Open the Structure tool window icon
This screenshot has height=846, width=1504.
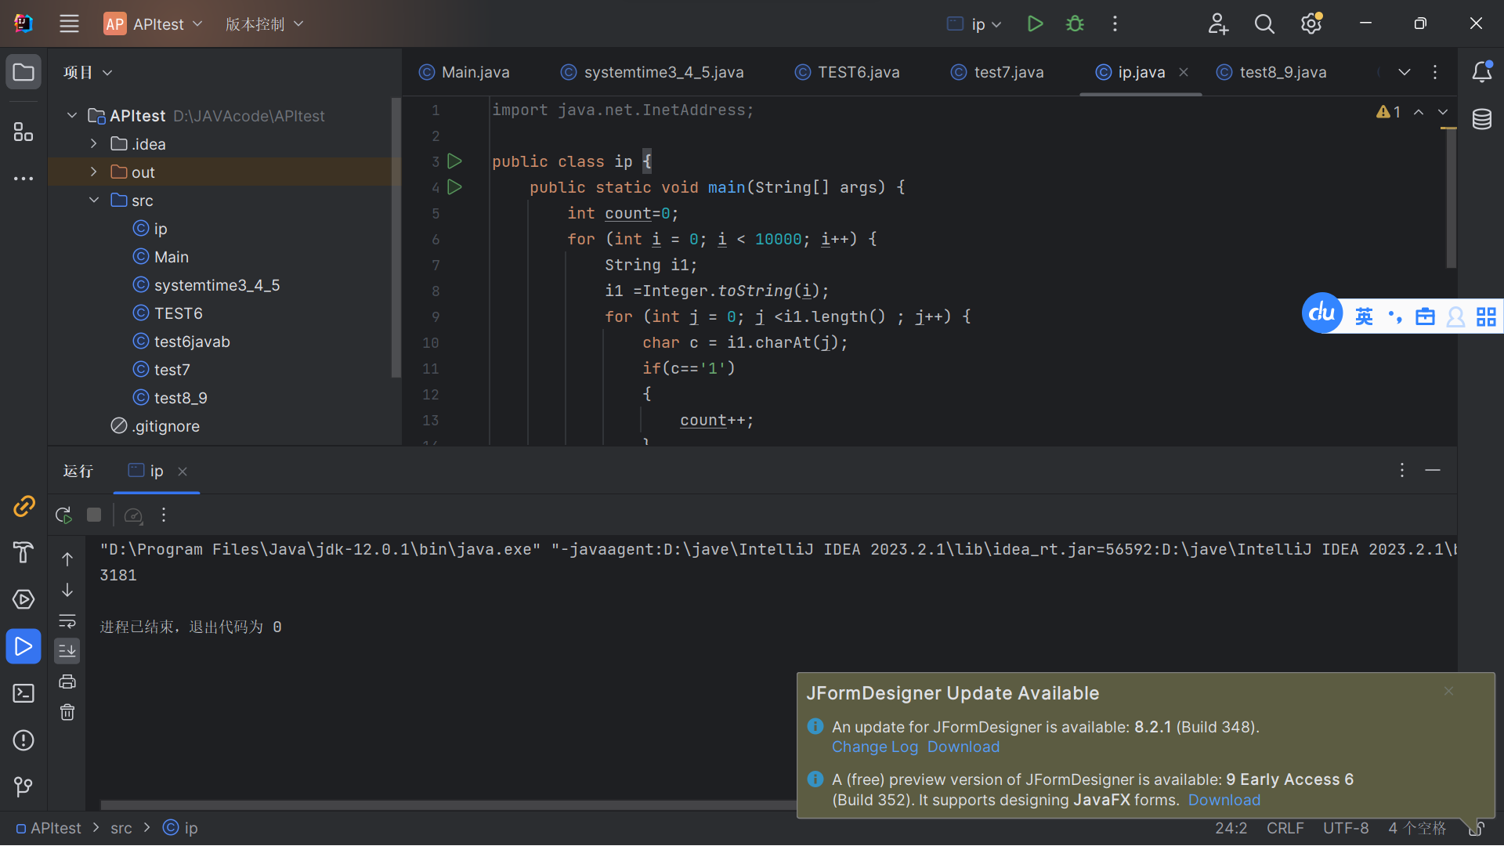click(x=23, y=132)
